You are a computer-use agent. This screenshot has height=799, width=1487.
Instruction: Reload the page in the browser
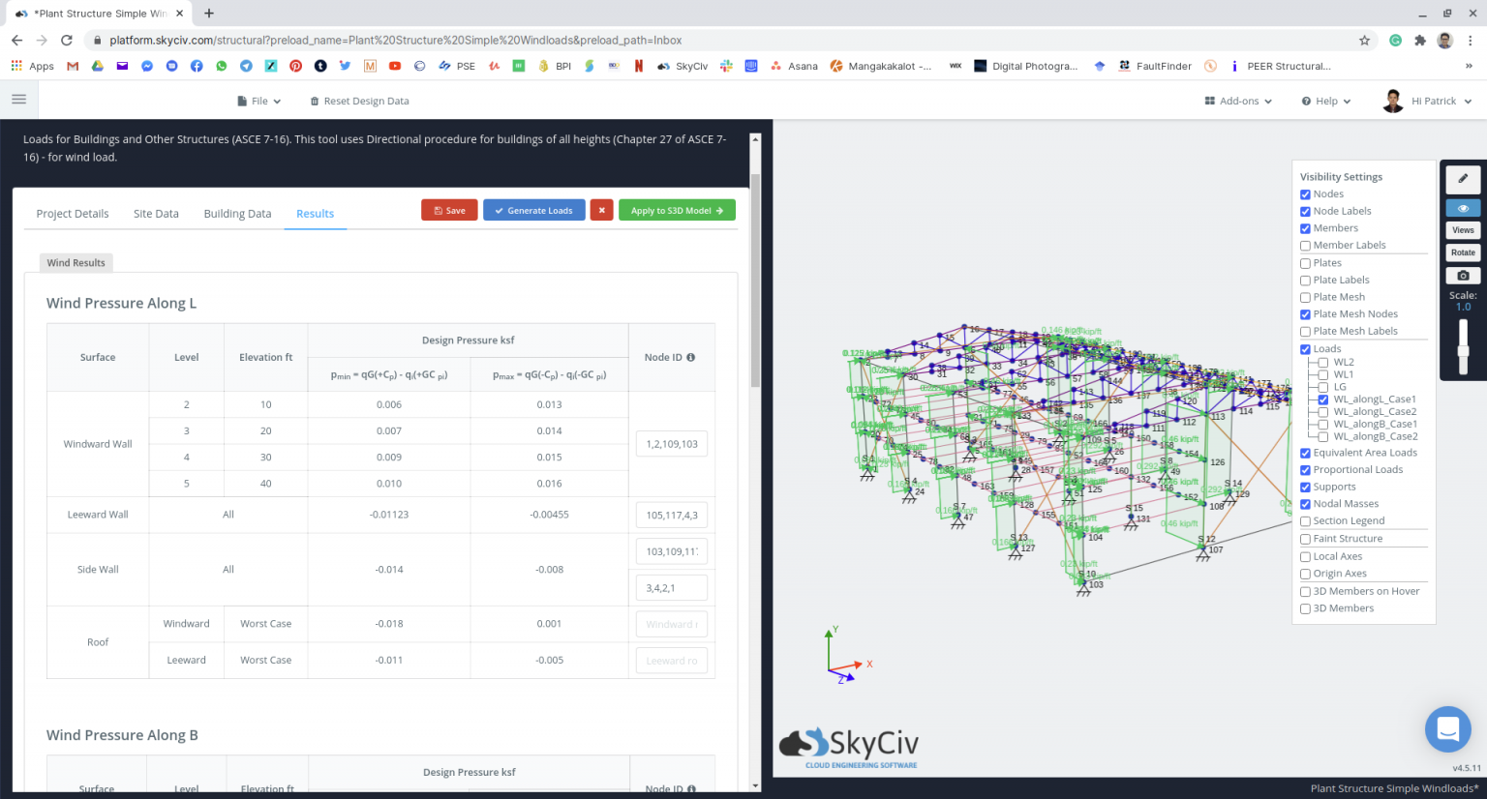(x=67, y=41)
